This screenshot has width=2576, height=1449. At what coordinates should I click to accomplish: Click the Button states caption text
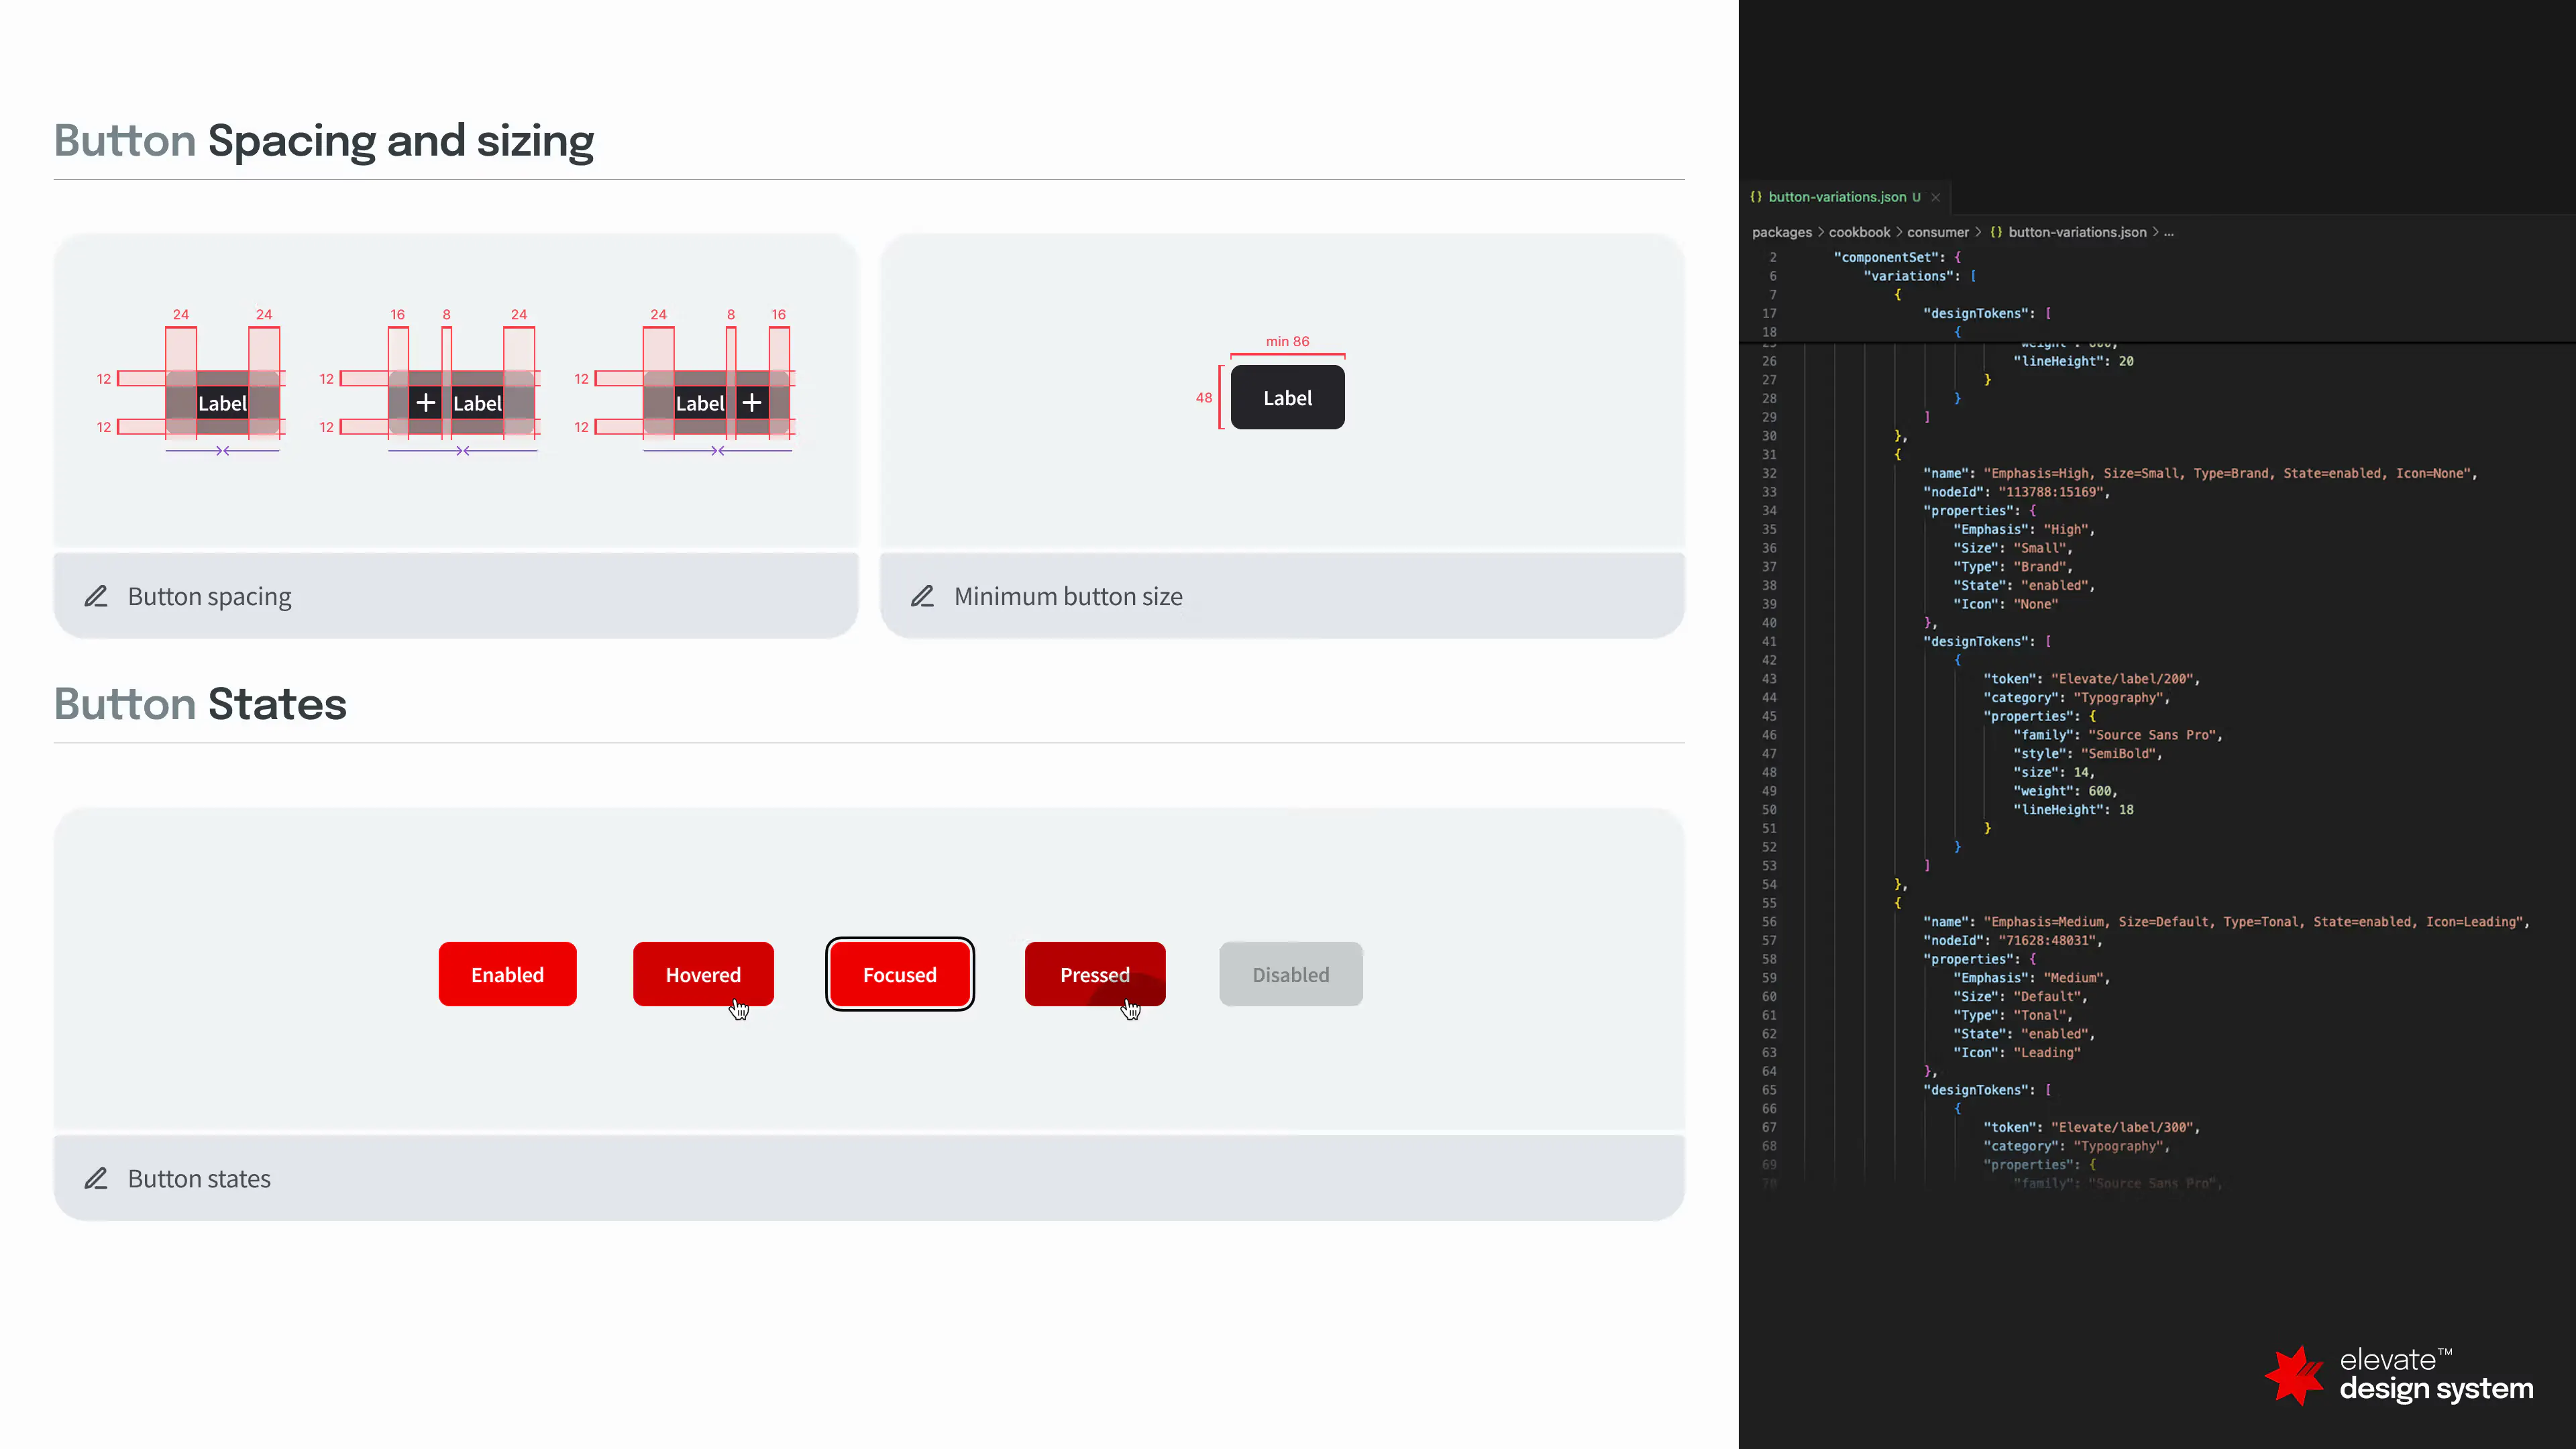199,1179
